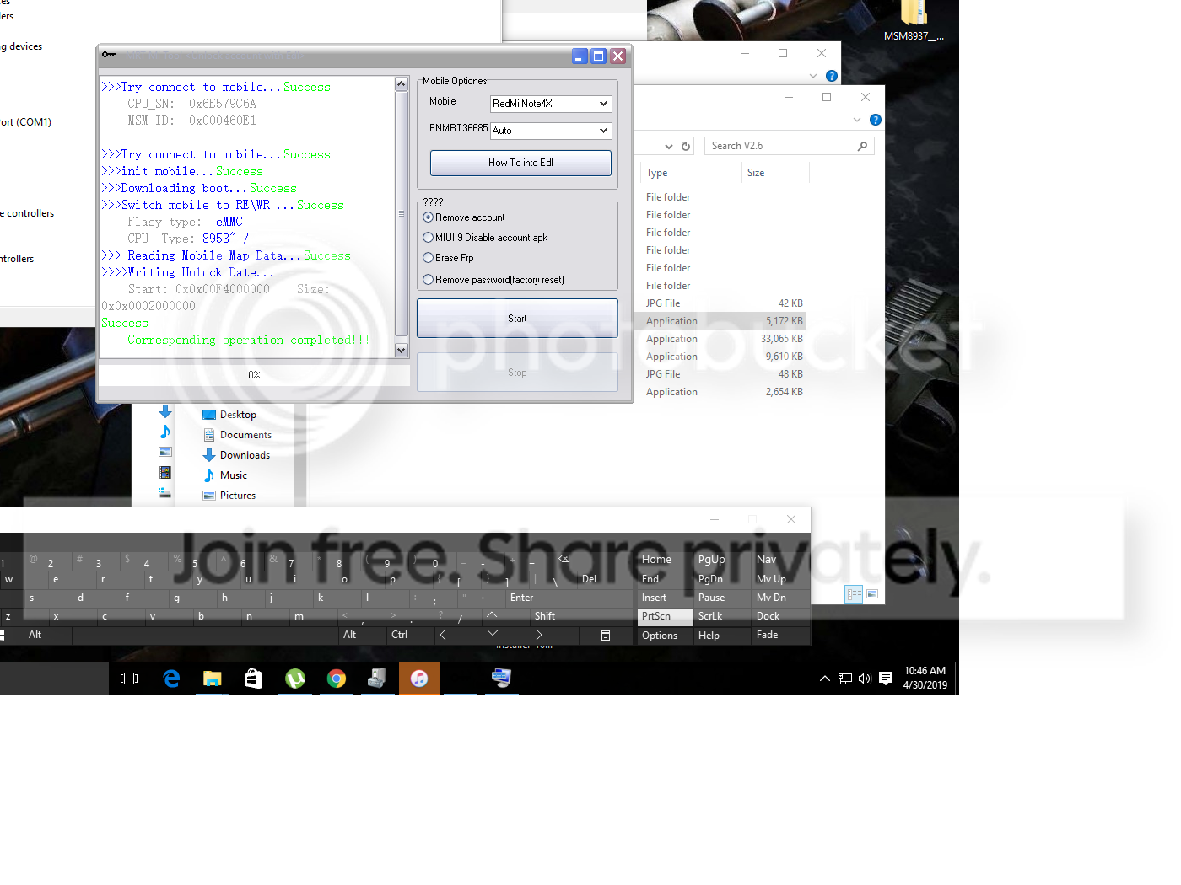
Task: Expand the File Explorer address history dropdown
Action: [x=668, y=146]
